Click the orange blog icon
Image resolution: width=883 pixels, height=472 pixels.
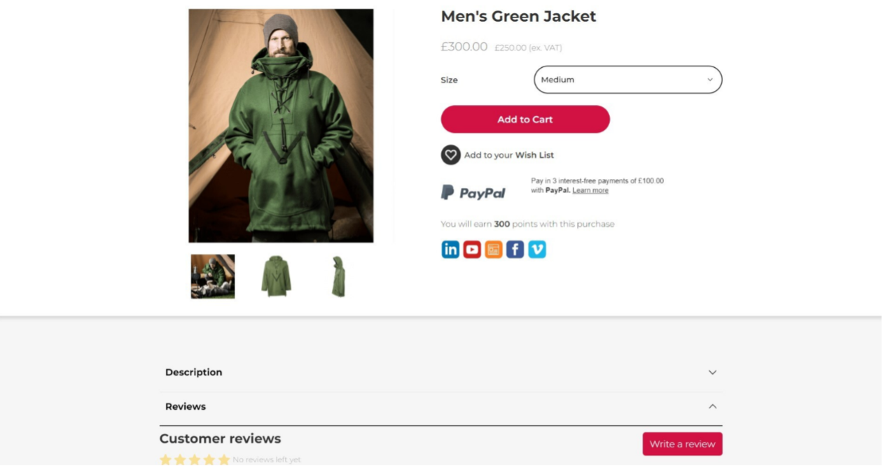click(x=494, y=250)
